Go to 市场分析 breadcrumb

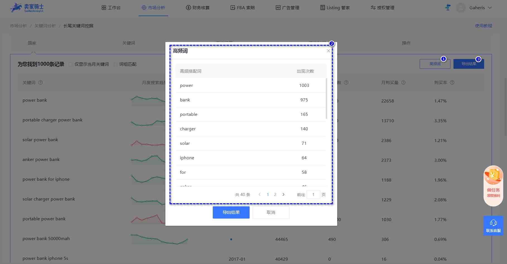click(x=18, y=26)
